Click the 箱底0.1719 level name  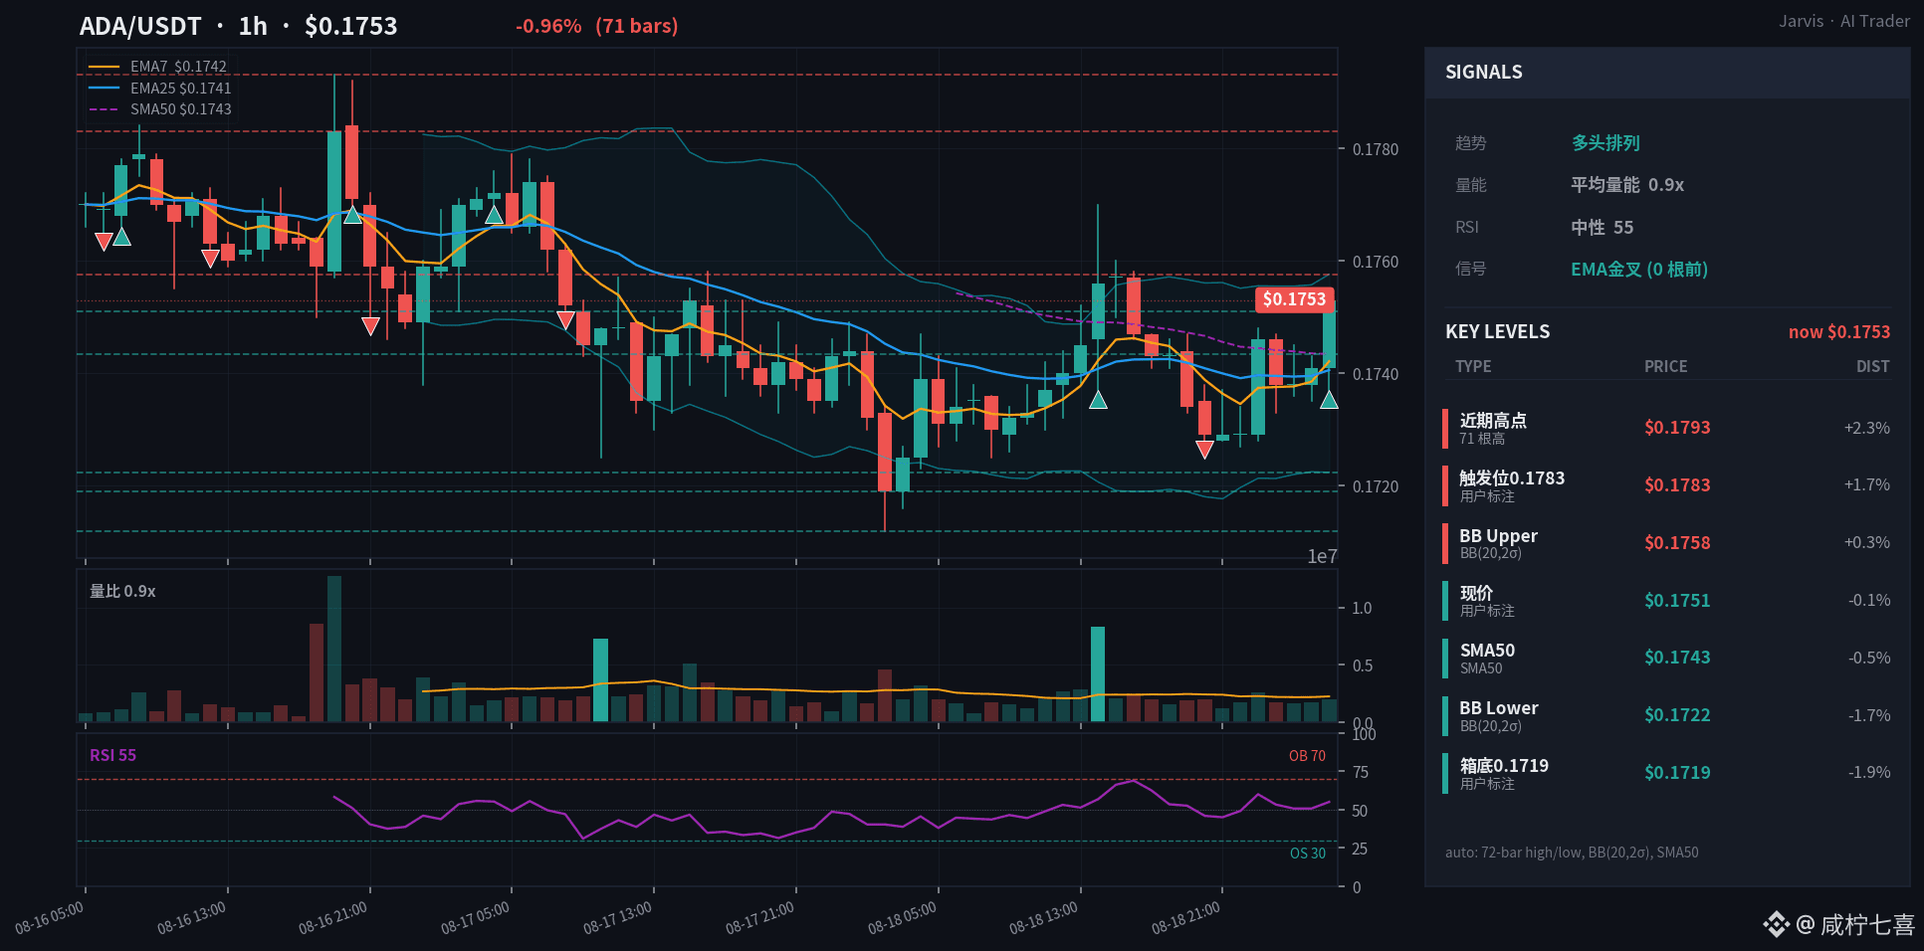[1504, 765]
